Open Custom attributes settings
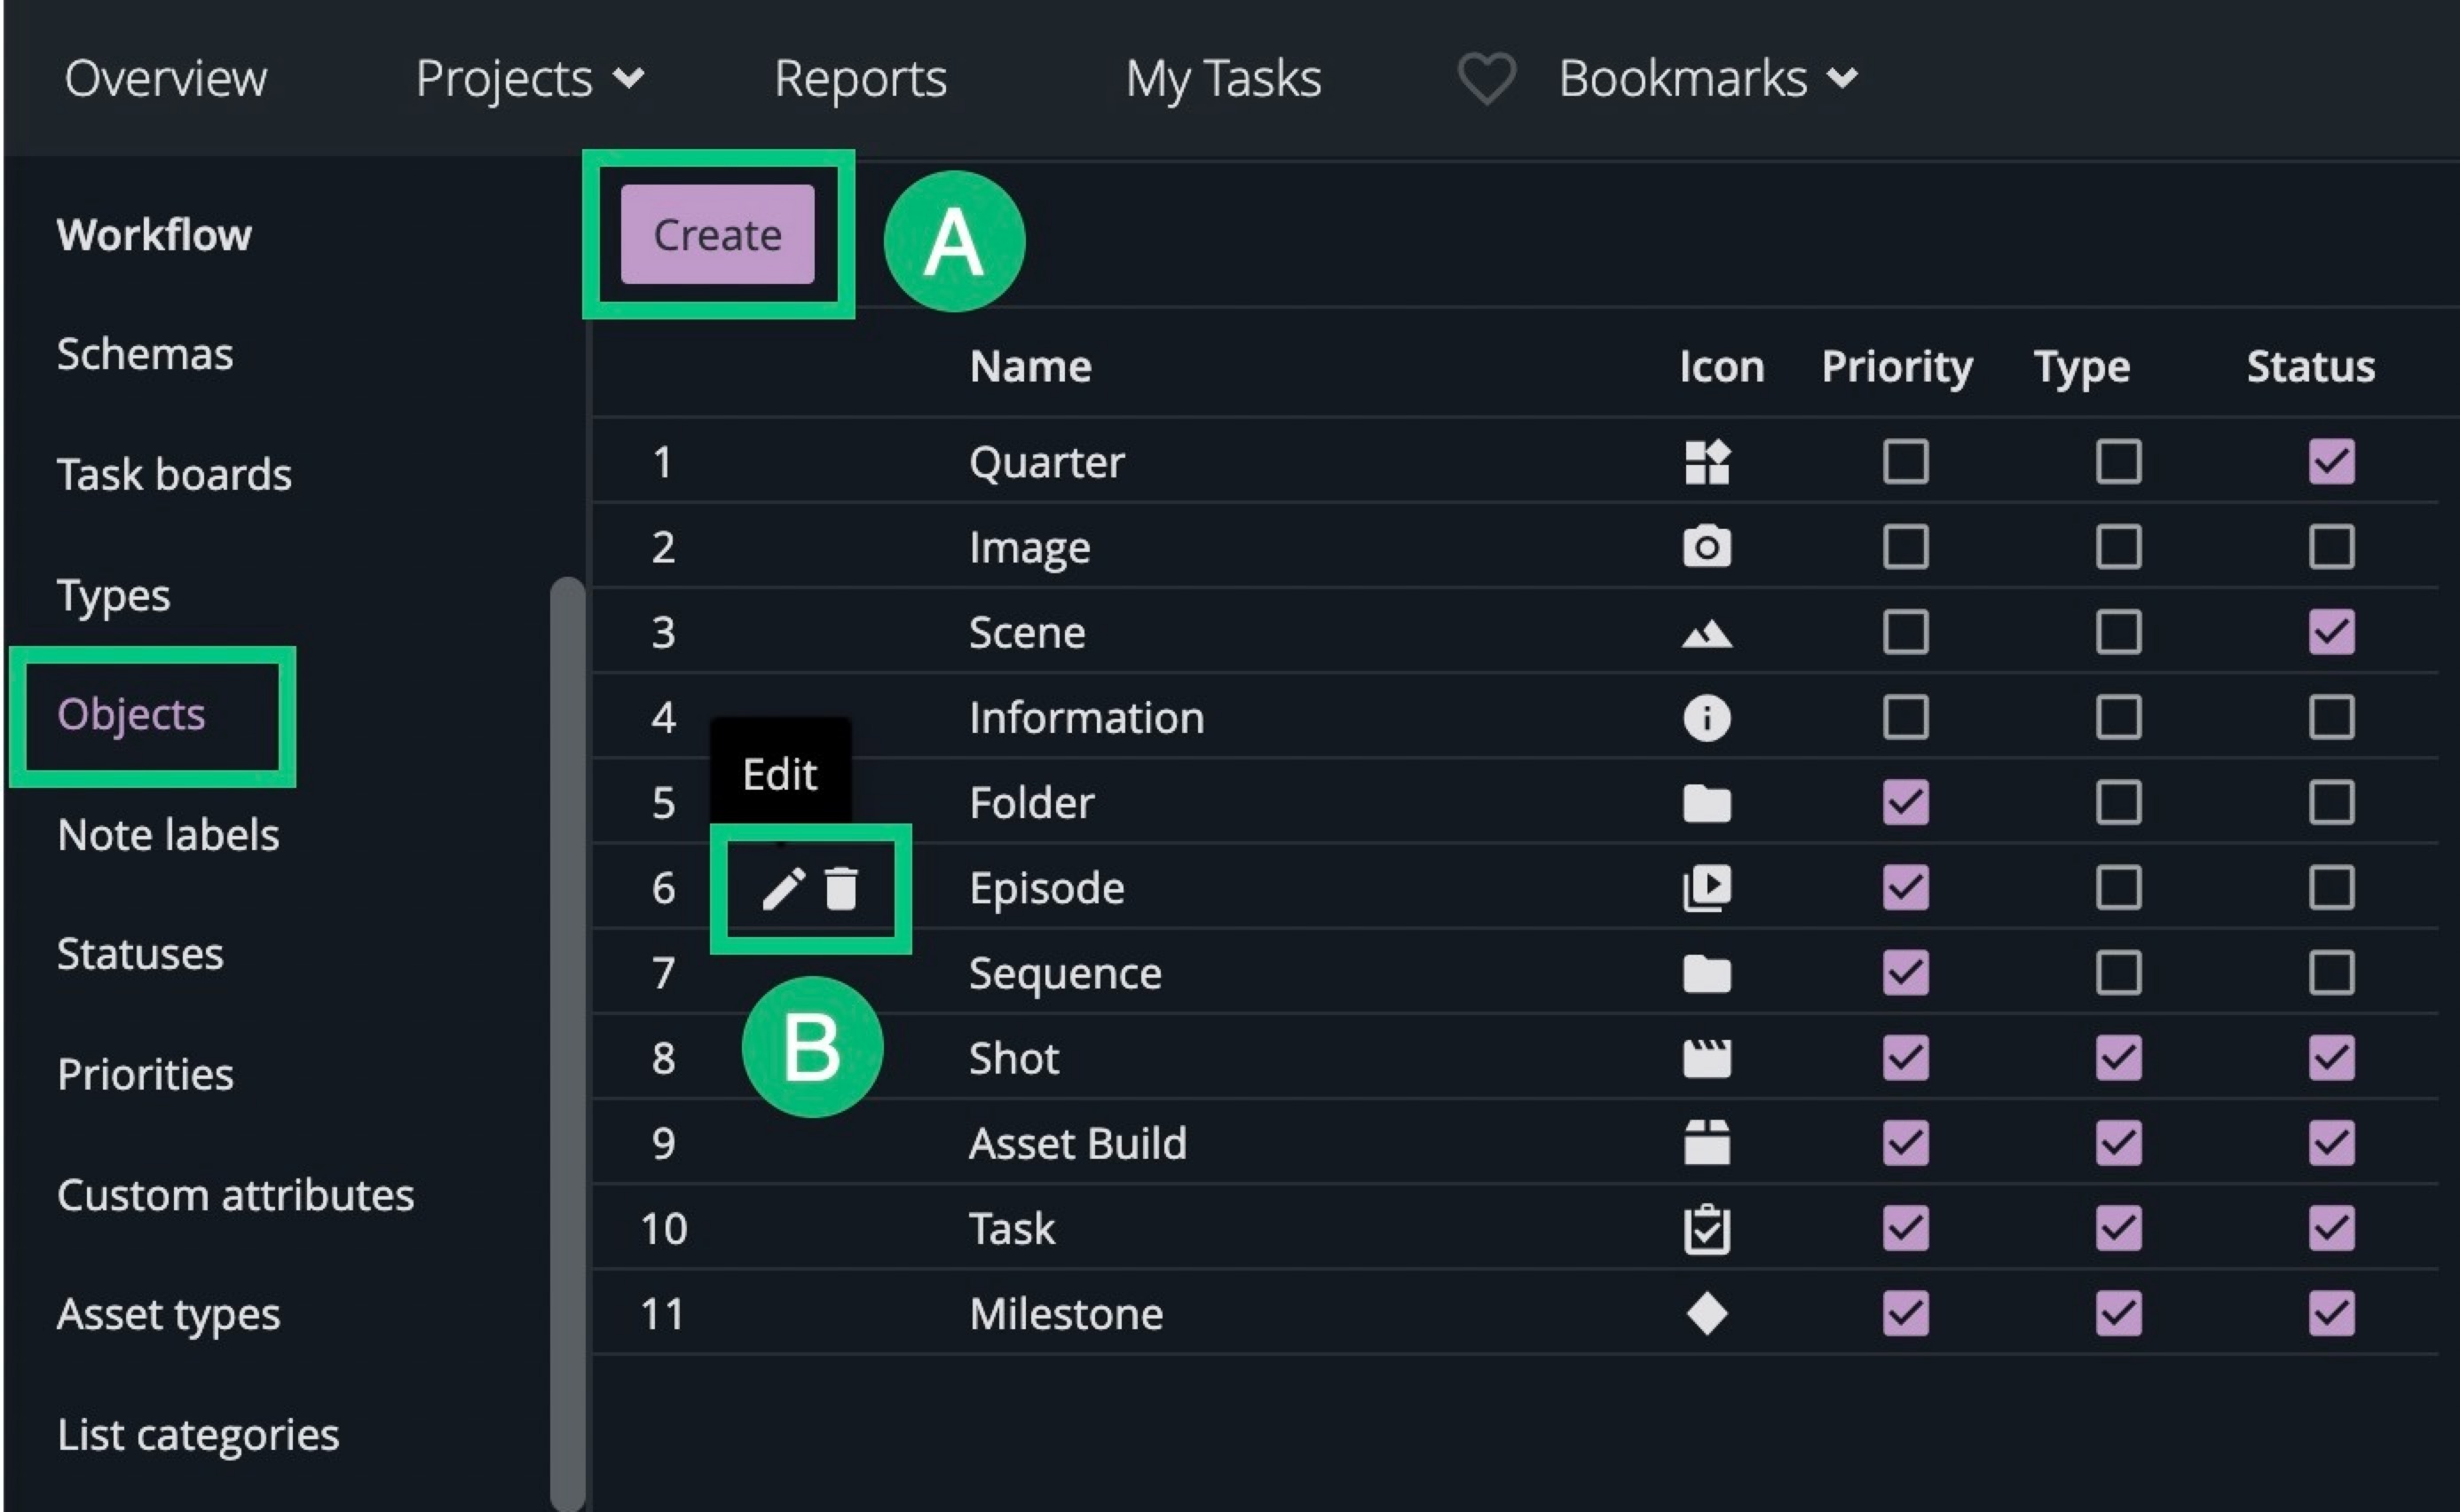2460x1512 pixels. click(235, 1196)
